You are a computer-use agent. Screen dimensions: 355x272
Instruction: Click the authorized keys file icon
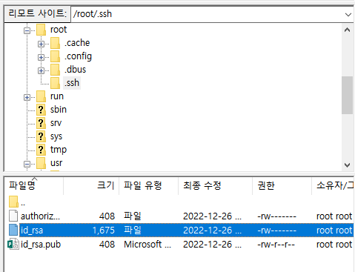pyautogui.click(x=13, y=216)
